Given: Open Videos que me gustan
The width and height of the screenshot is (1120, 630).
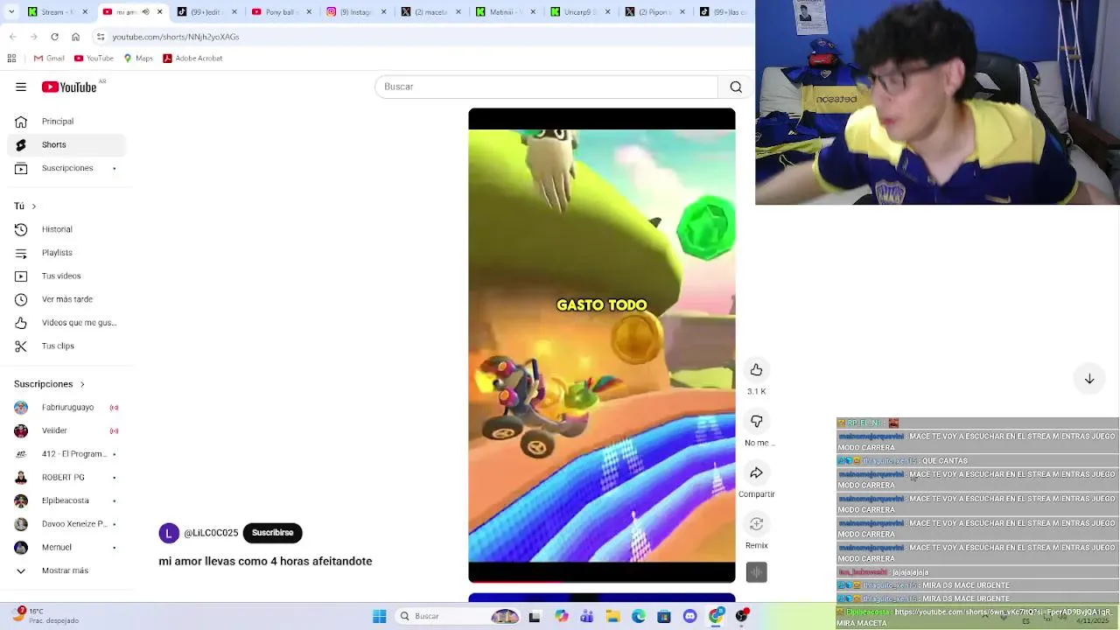Looking at the screenshot, I should [66, 323].
